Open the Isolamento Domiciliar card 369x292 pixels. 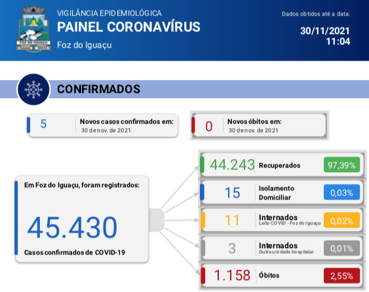(x=282, y=192)
